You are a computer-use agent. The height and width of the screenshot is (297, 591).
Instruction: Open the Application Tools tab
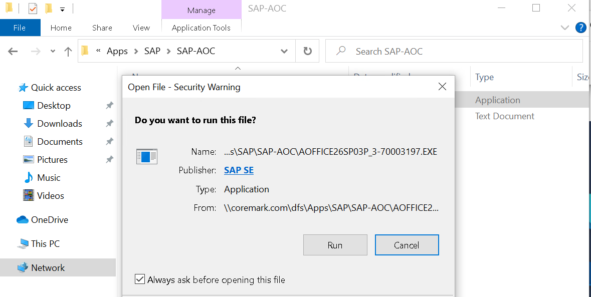201,28
